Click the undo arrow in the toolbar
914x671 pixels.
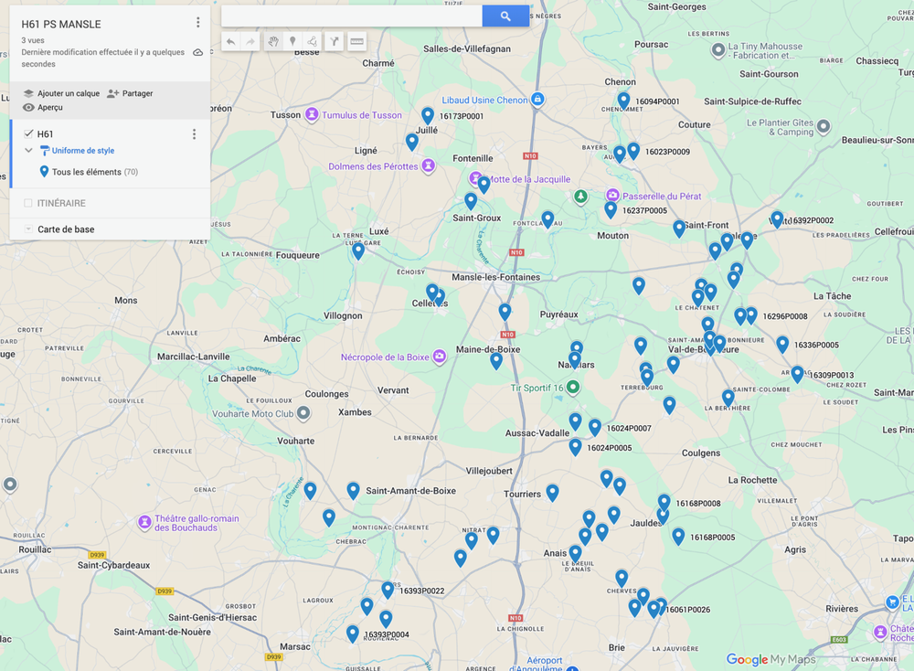(230, 41)
